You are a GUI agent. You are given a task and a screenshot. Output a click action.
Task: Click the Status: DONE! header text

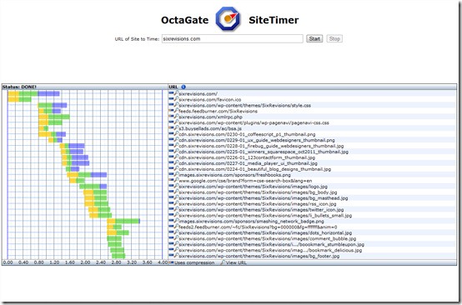click(x=19, y=87)
